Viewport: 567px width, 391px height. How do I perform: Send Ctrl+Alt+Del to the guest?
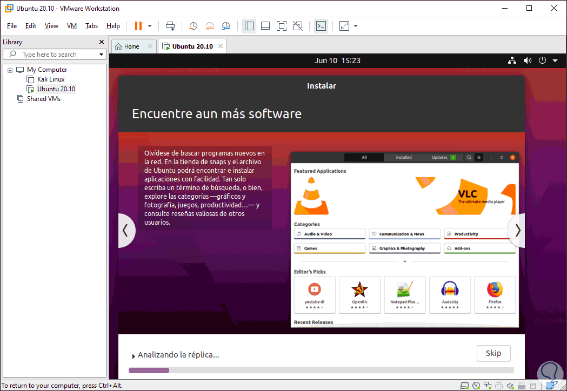coord(170,26)
